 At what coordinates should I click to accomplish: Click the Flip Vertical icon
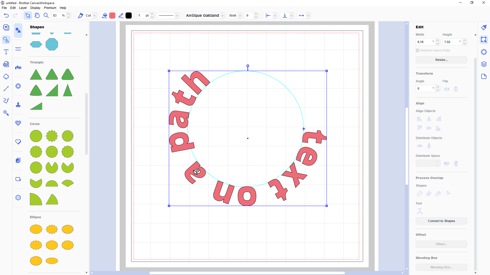point(456,89)
